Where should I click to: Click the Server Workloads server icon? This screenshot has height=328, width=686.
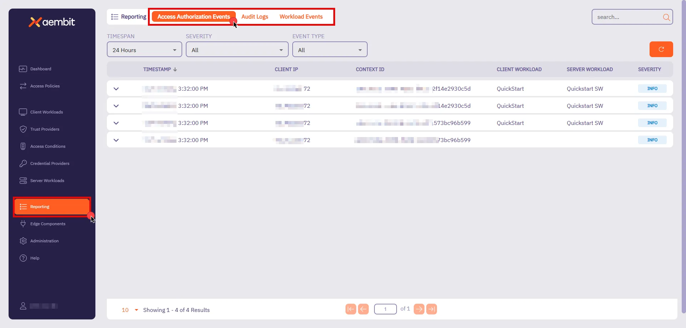coord(23,181)
